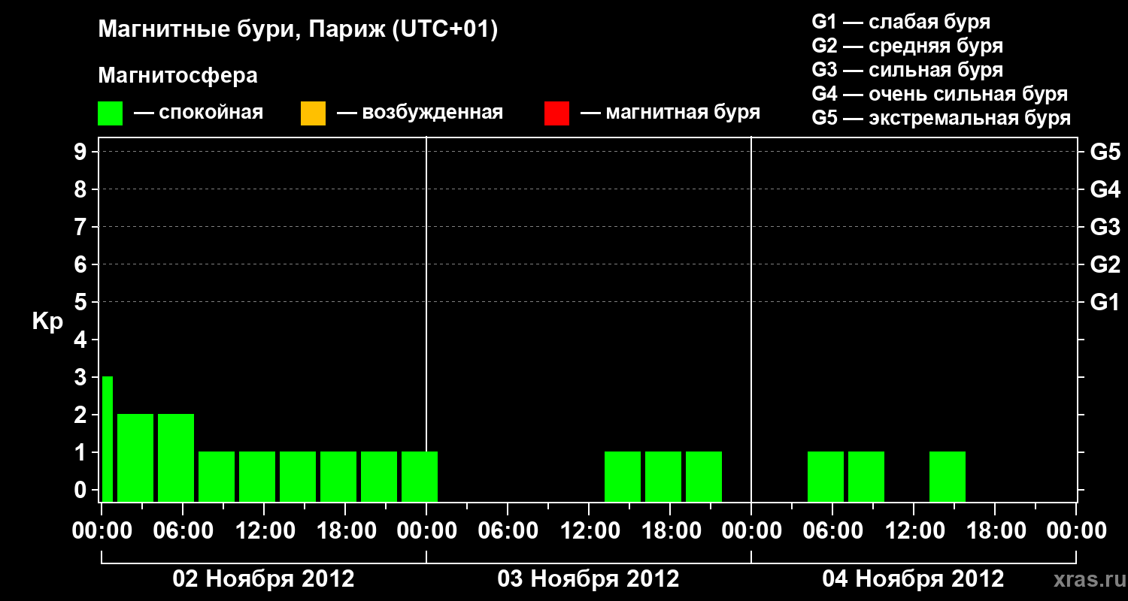Click the 'G1 — слабая буря' description
Screen dimensions: 1128x601
901,21
